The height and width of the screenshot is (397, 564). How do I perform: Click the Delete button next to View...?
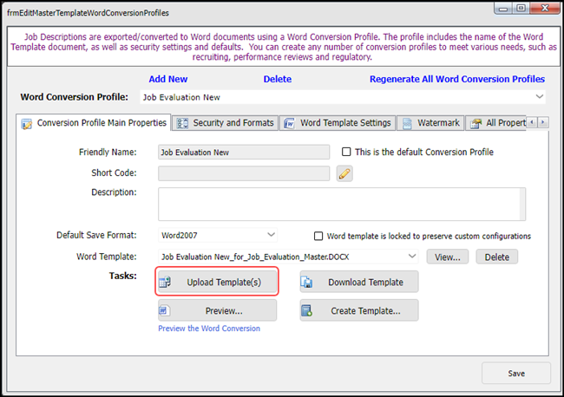tap(496, 257)
